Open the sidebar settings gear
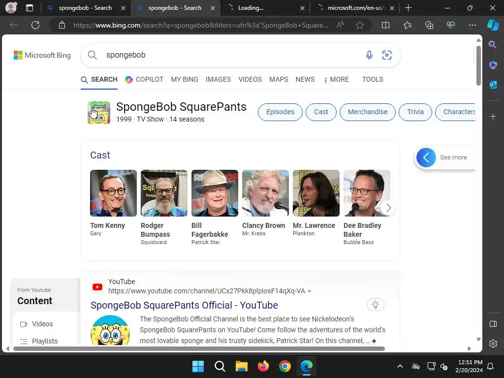The height and width of the screenshot is (378, 504). coord(493,344)
